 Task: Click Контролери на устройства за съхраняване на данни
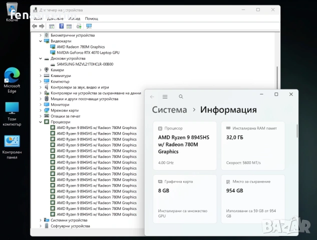(96, 93)
